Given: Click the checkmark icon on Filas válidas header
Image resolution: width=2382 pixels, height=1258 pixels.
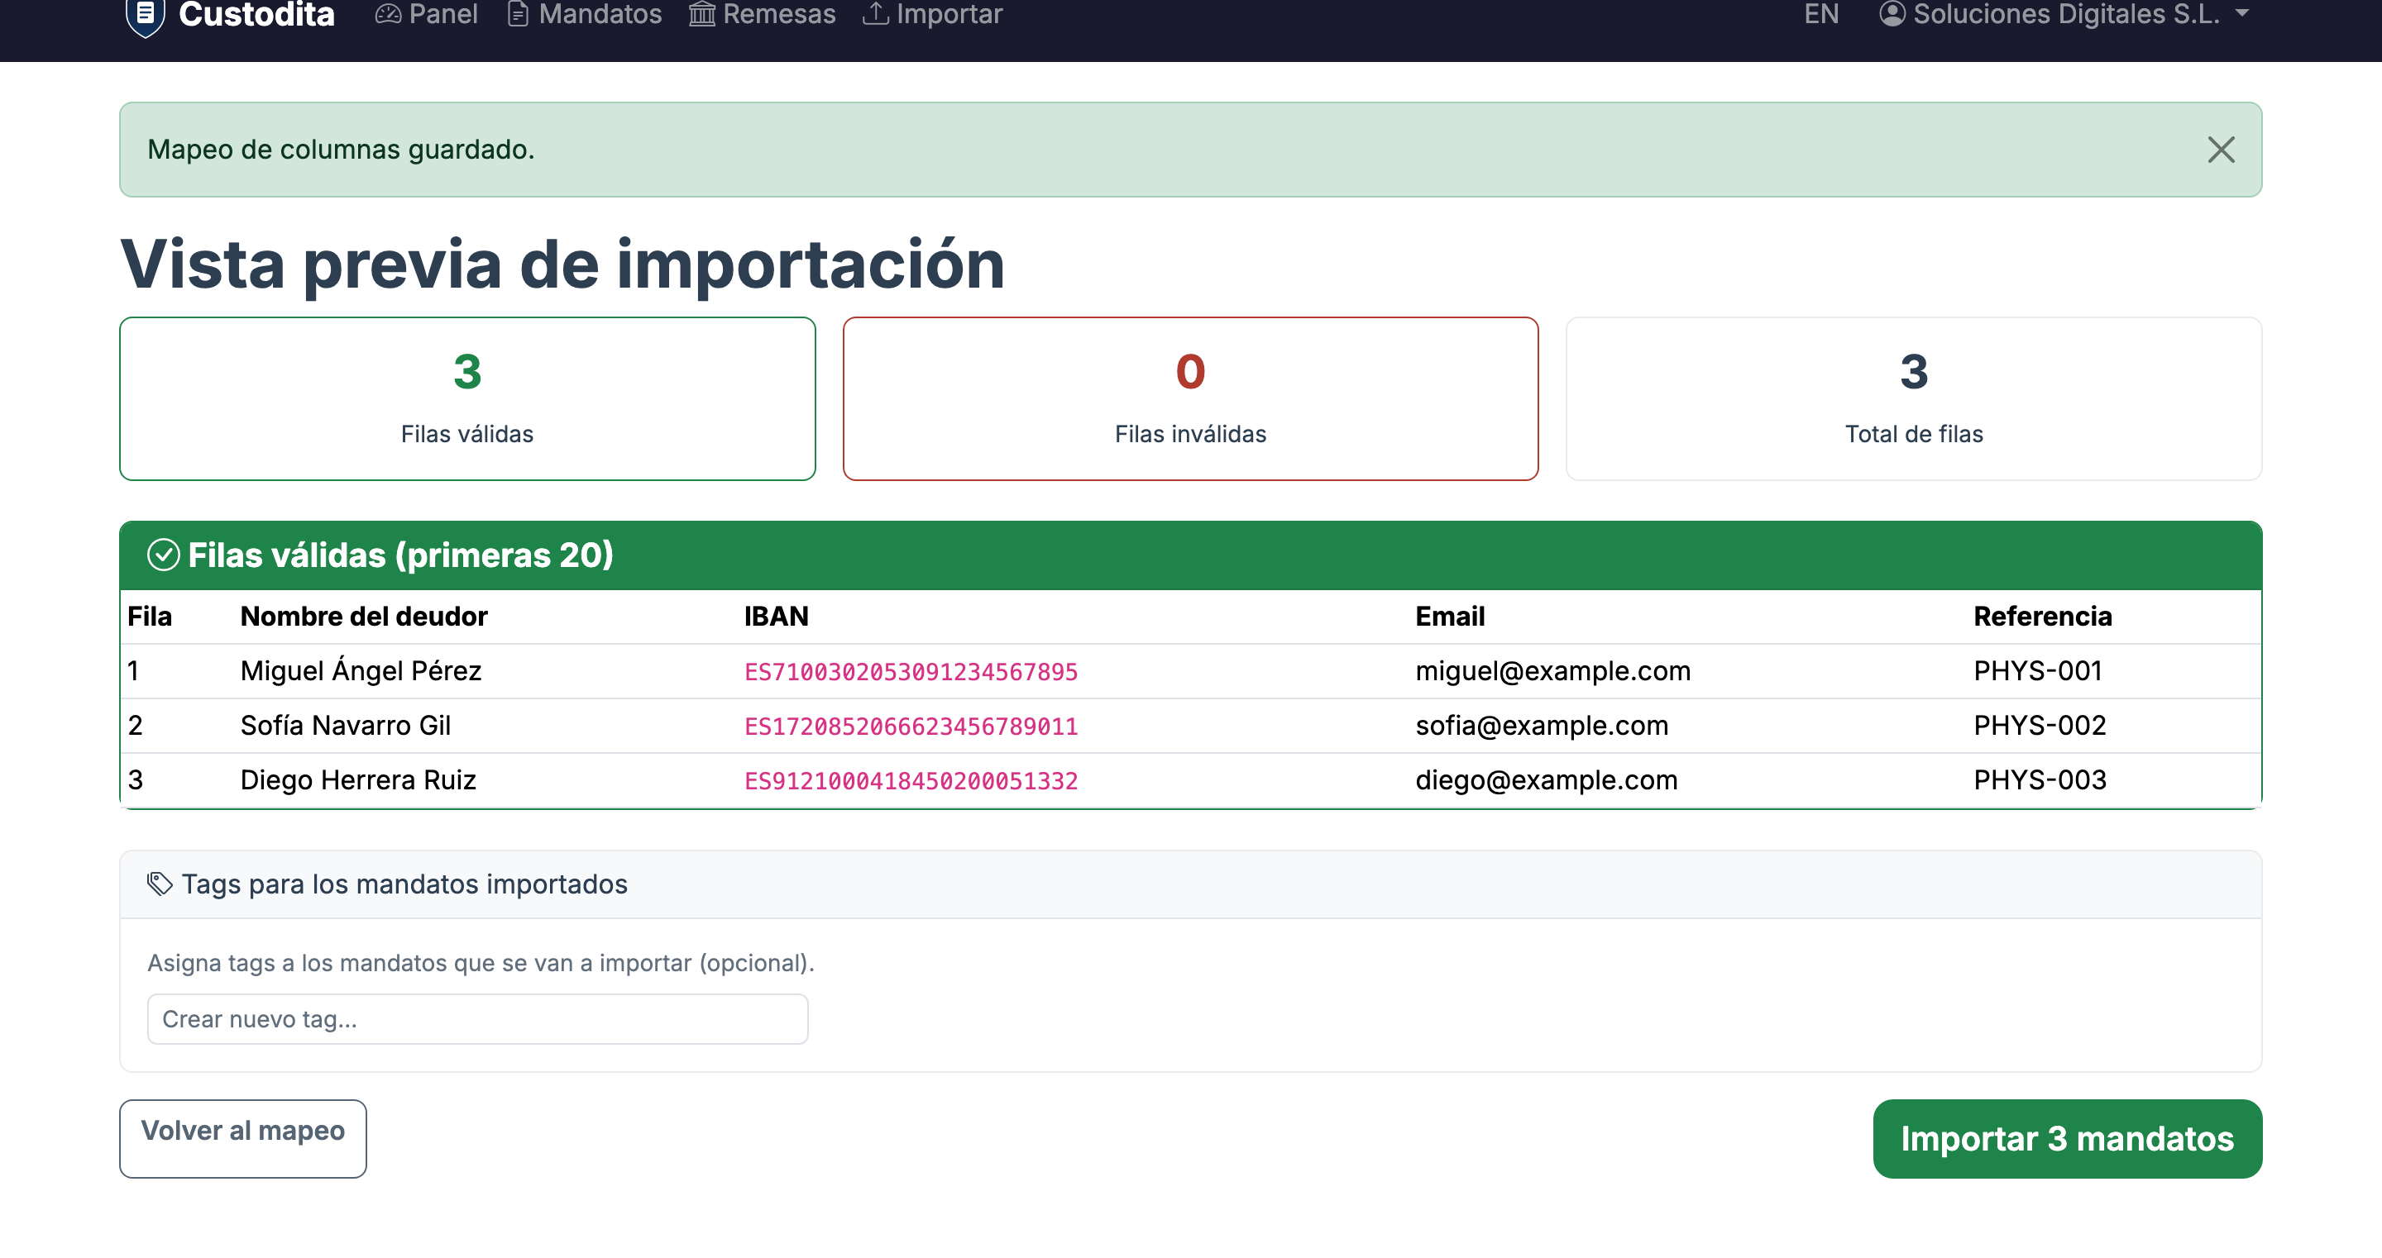Looking at the screenshot, I should click(164, 555).
